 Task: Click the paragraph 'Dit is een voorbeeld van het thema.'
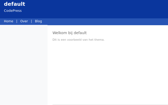coord(78,40)
